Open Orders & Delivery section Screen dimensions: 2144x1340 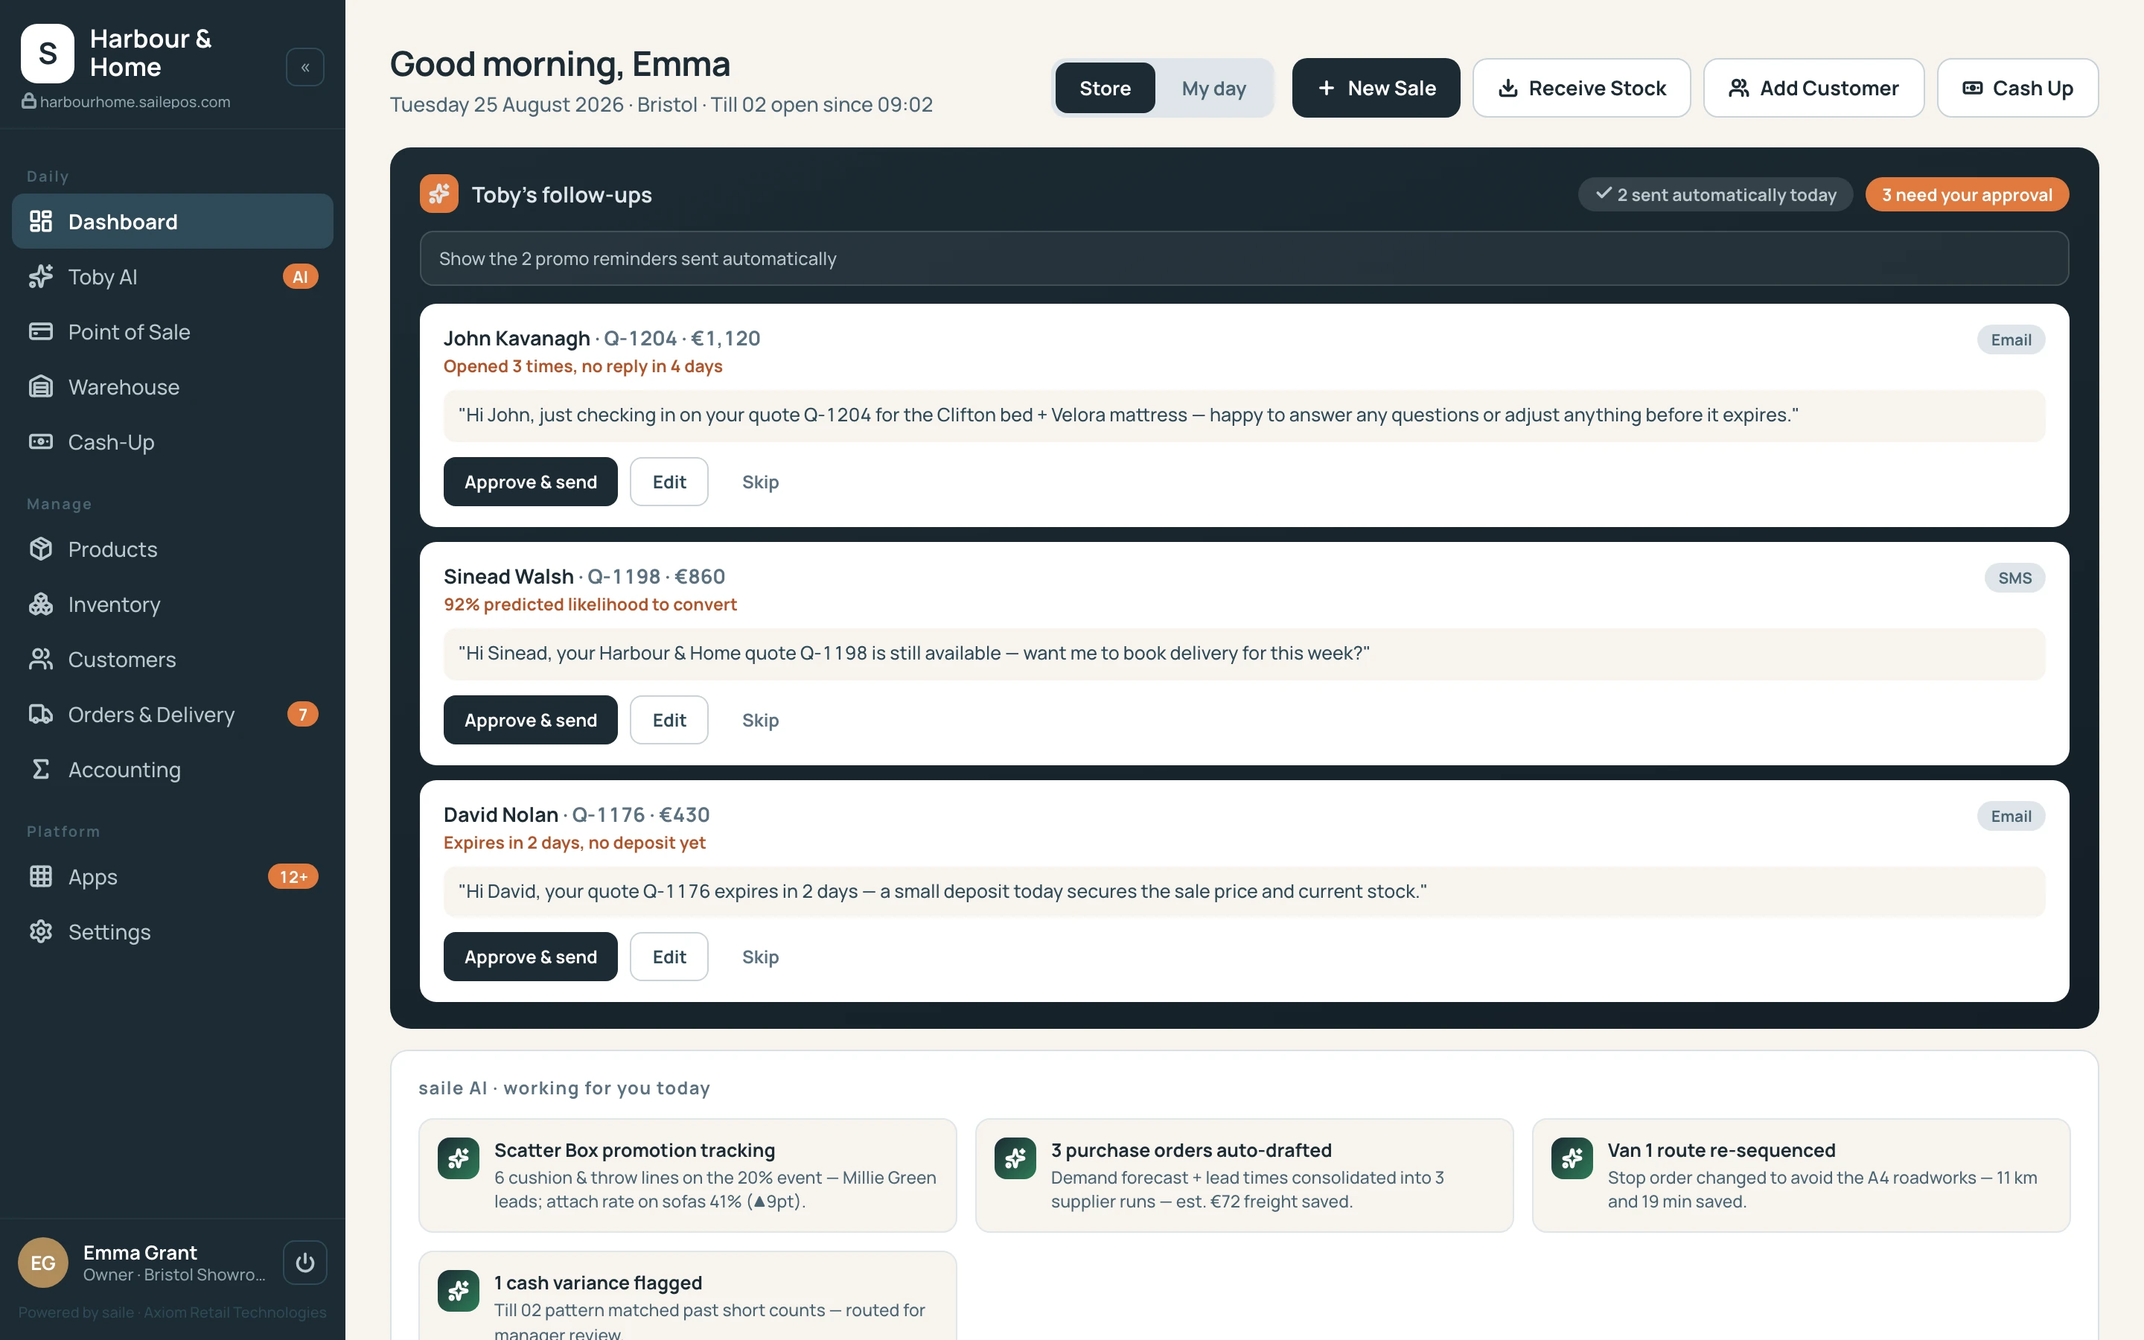(173, 715)
